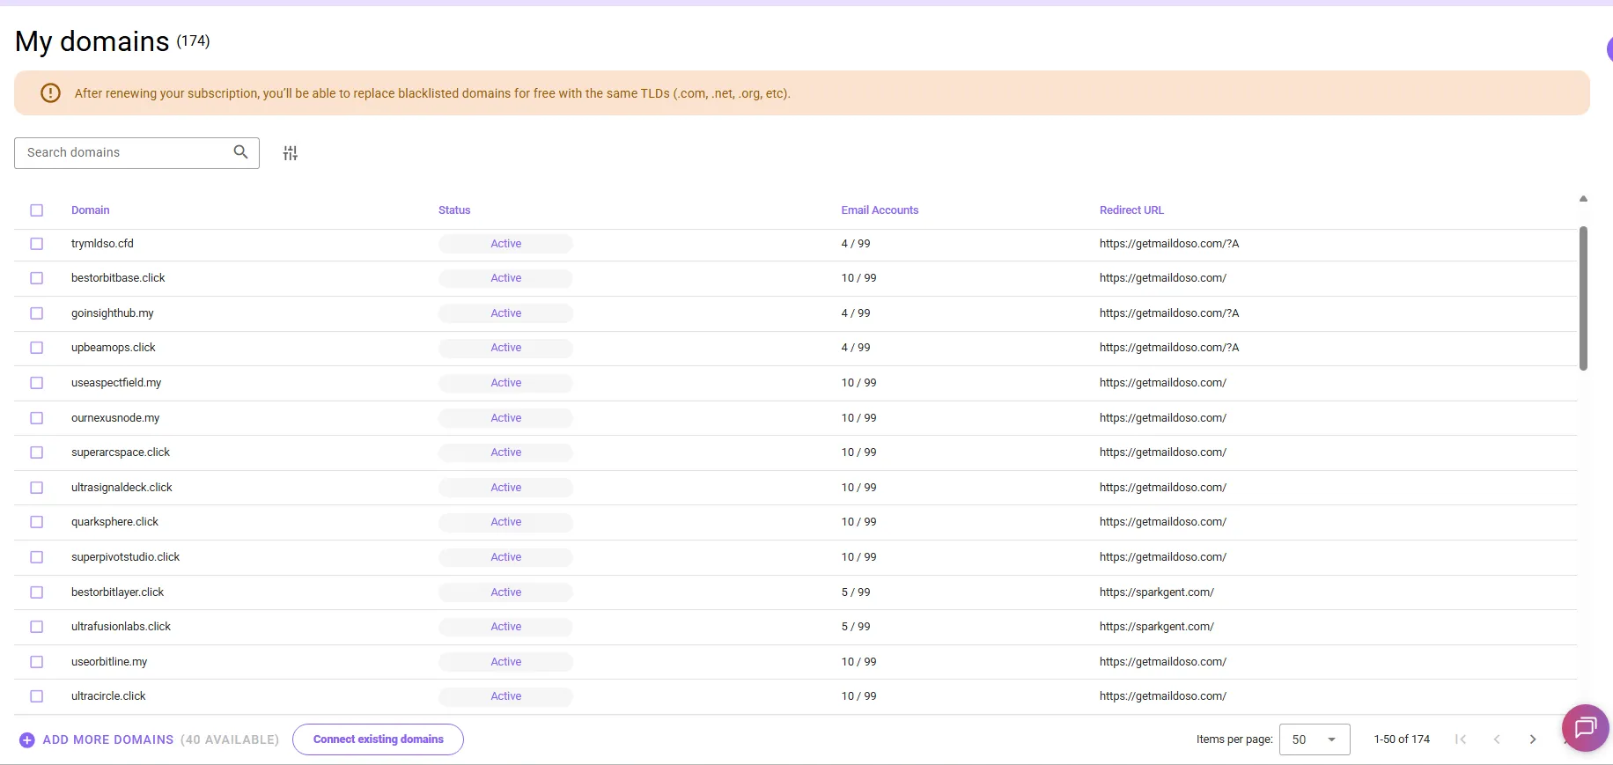Select the upbeamops.click row checkbox
The image size is (1613, 765).
pyautogui.click(x=36, y=348)
